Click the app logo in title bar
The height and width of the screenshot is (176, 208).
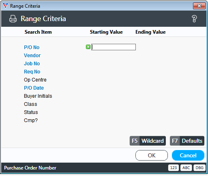click(5, 6)
